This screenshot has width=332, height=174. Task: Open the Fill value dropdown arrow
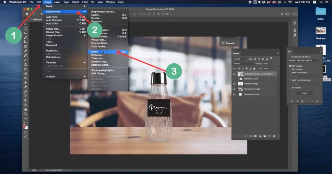pos(270,69)
